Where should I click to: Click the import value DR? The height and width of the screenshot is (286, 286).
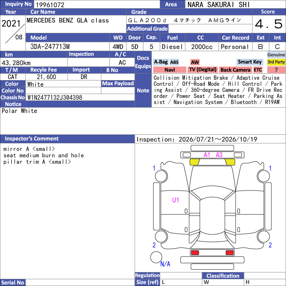[84, 77]
